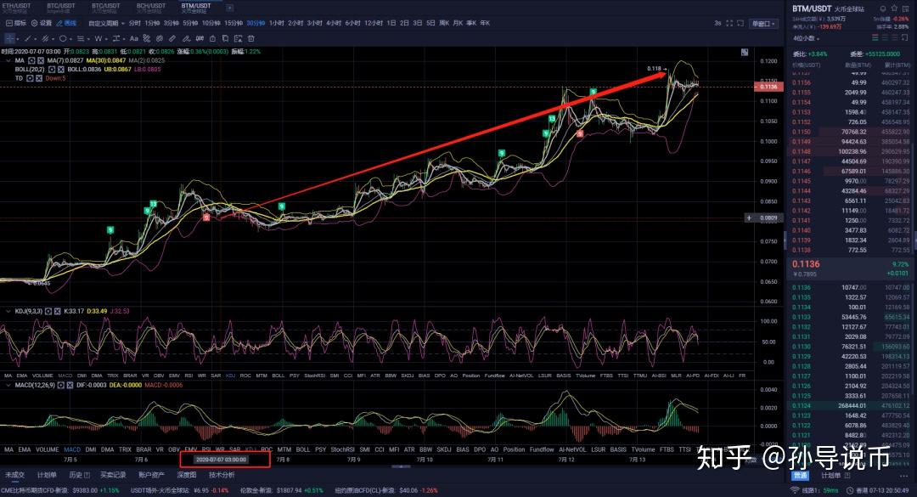Toggle the 画线 drawing mode

click(67, 24)
